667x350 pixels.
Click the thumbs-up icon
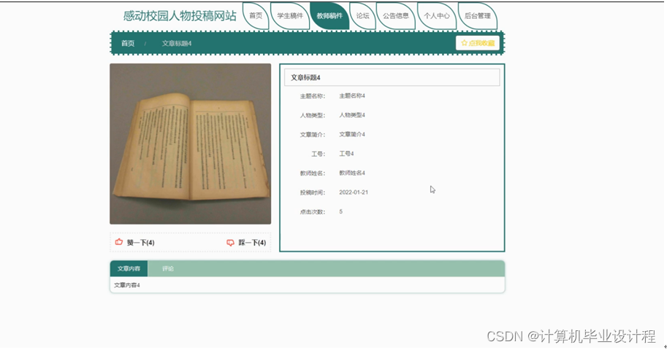pyautogui.click(x=118, y=242)
